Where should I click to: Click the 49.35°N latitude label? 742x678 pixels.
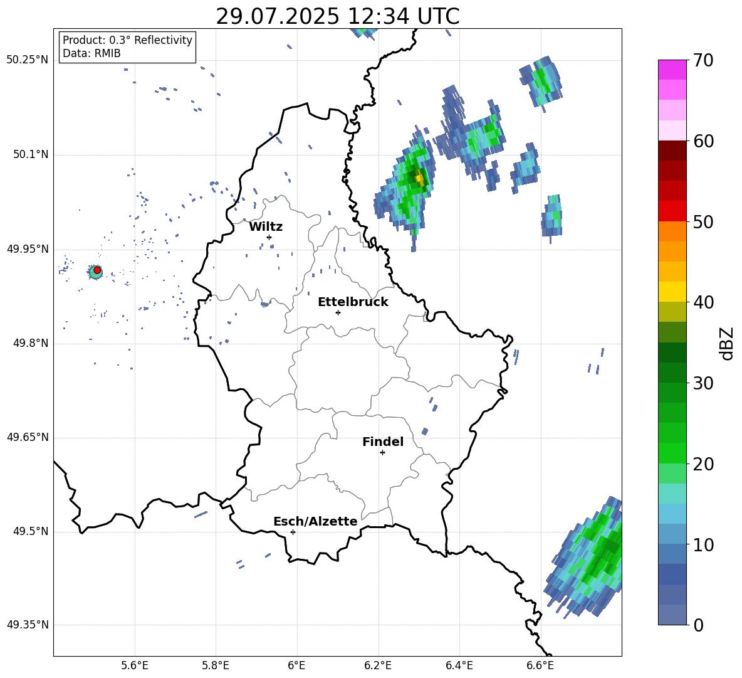28,625
